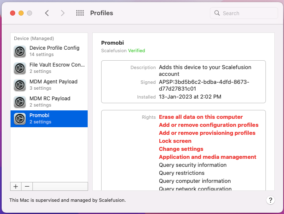Click 'Query computer information'

click(x=195, y=181)
